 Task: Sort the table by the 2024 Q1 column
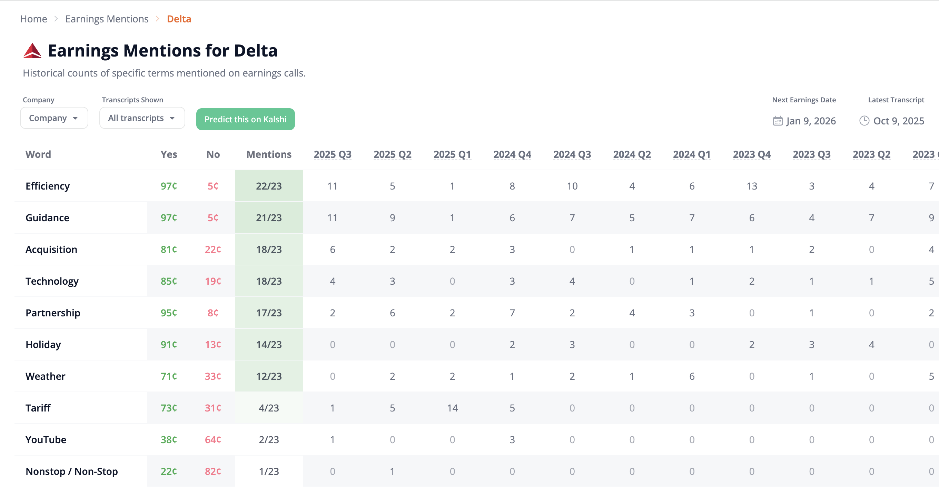(691, 154)
